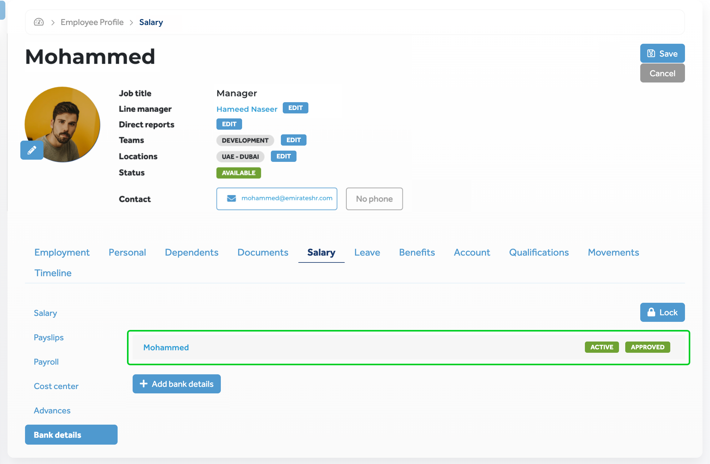710x464 pixels.
Task: Open the Benefits tab
Action: [417, 252]
